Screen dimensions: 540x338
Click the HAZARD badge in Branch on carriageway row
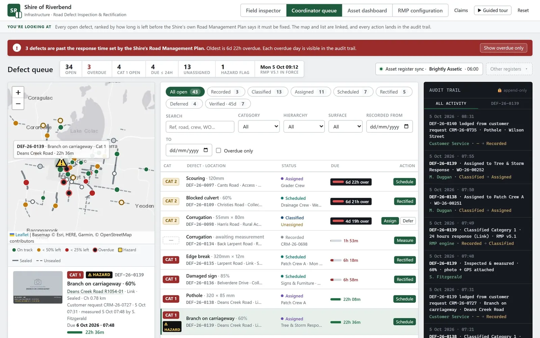tap(172, 327)
